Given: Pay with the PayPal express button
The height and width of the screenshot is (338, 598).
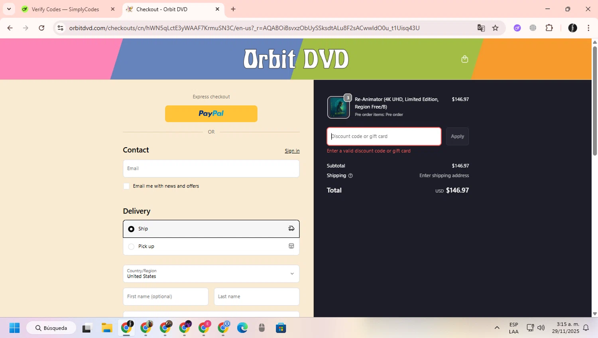Looking at the screenshot, I should pos(211,114).
